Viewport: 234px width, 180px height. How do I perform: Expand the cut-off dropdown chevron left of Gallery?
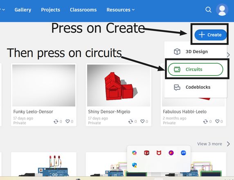3,10
